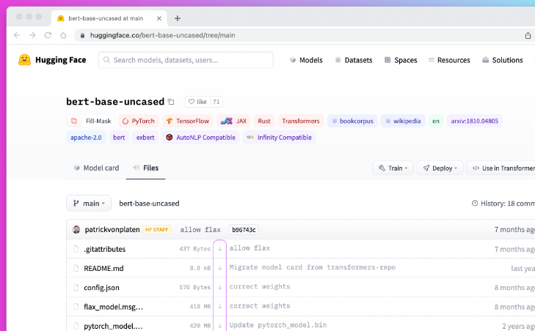Click the b96743c commit hash
Viewport: 535px width, 331px height.
click(244, 230)
